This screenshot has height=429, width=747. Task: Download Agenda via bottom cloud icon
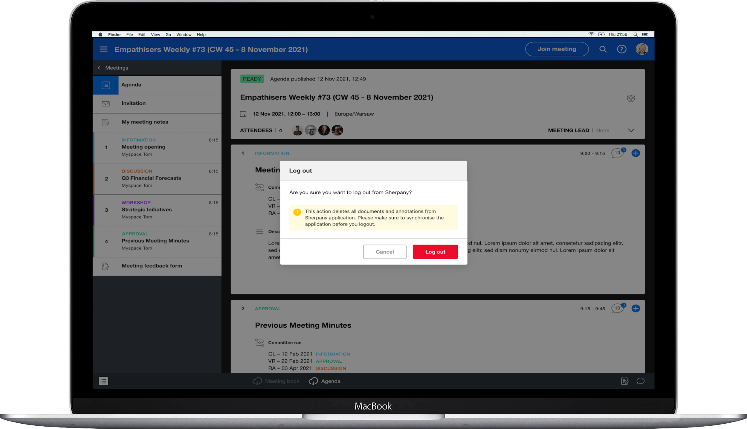pos(313,381)
